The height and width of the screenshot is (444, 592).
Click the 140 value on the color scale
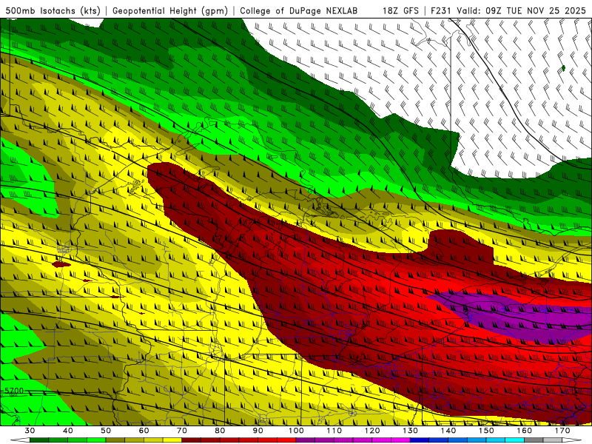click(448, 431)
